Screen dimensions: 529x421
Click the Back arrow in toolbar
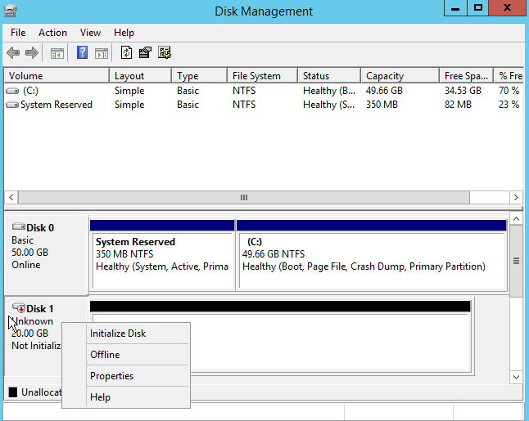click(13, 53)
